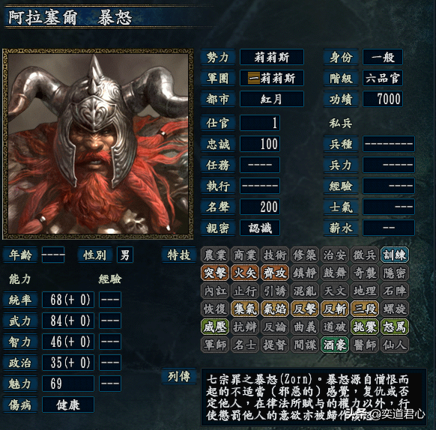Click the 酒豪 skill badge
The height and width of the screenshot is (430, 436).
pos(335,345)
